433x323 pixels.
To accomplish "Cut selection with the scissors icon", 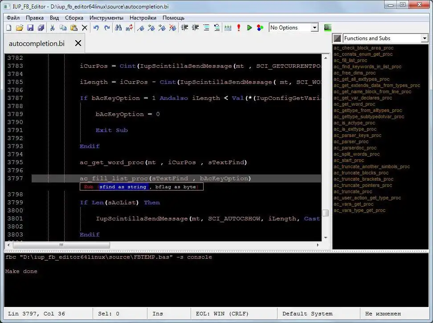I will [x=52, y=28].
